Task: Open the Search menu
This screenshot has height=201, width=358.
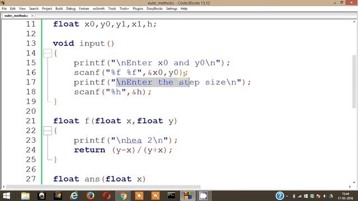Action: (x=34, y=9)
